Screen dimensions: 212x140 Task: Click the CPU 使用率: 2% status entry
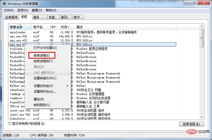click(42, 135)
